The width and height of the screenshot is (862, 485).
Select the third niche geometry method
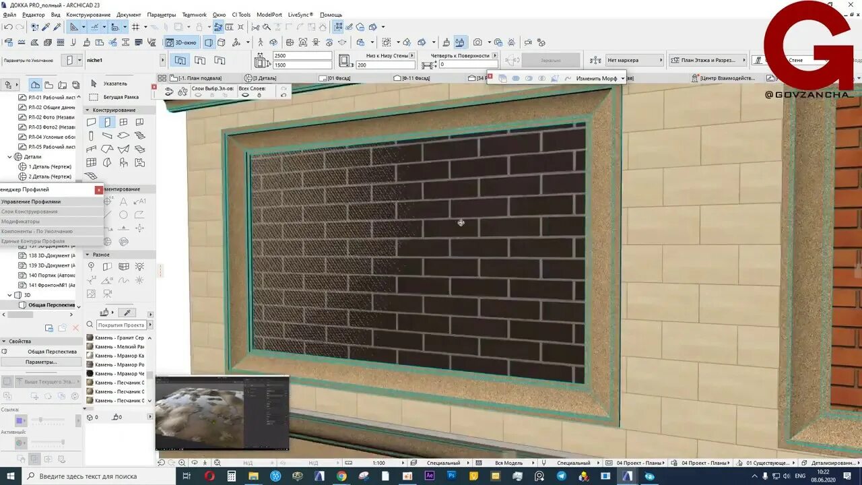220,60
